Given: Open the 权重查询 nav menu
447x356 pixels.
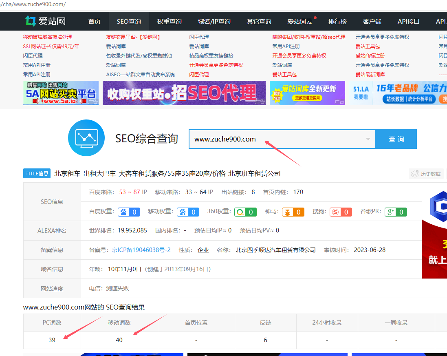Looking at the screenshot, I should [170, 21].
